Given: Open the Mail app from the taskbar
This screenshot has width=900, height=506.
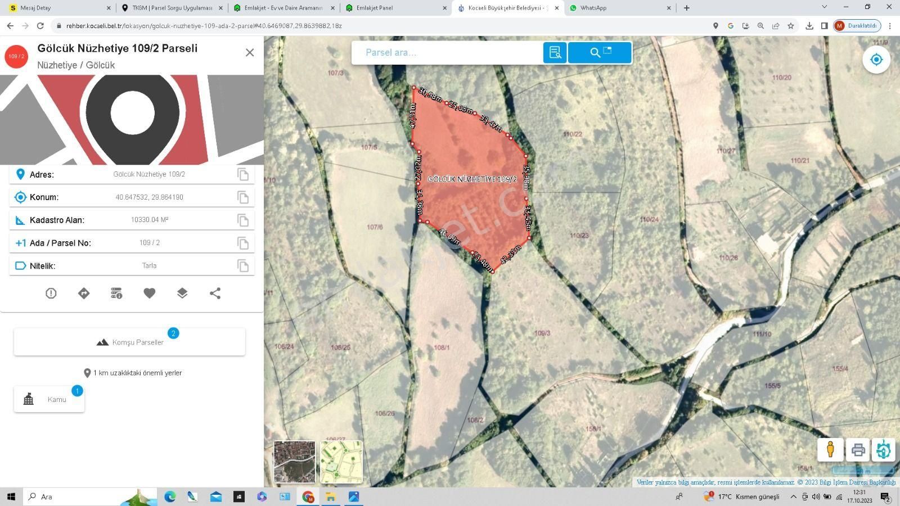Looking at the screenshot, I should pos(216,496).
